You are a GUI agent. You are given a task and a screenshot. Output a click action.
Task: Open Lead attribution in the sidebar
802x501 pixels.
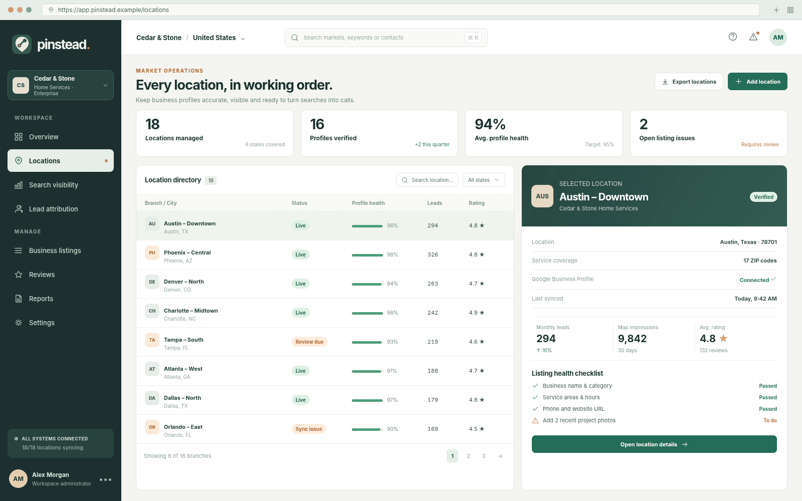[x=61, y=209]
